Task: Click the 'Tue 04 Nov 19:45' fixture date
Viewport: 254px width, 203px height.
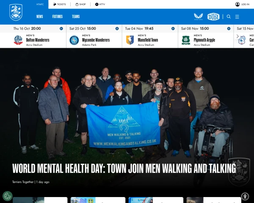Action: (x=139, y=29)
